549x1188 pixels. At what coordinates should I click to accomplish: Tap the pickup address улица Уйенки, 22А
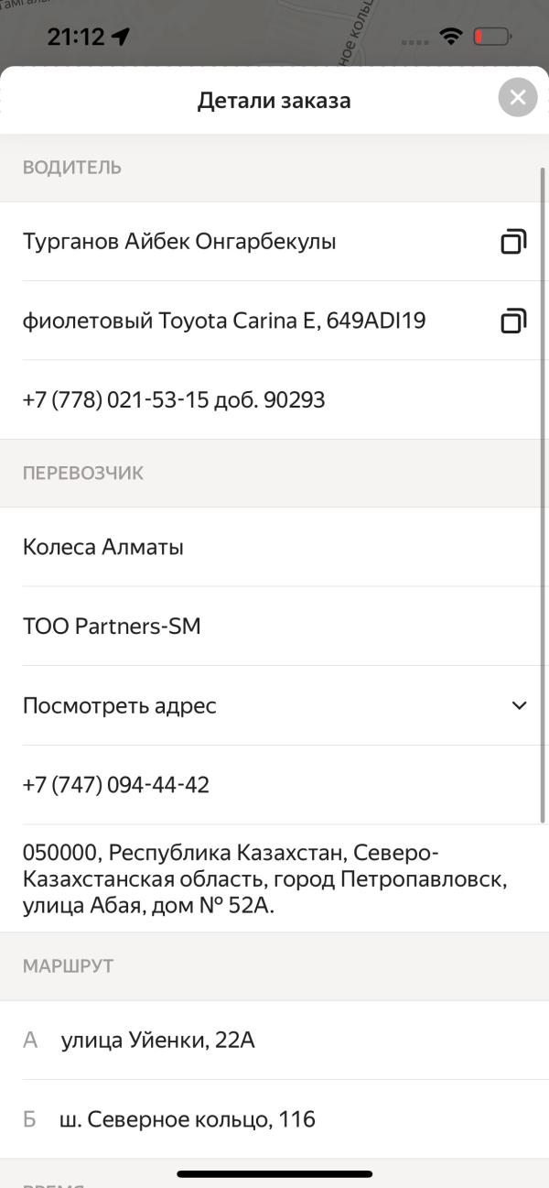[x=158, y=1040]
